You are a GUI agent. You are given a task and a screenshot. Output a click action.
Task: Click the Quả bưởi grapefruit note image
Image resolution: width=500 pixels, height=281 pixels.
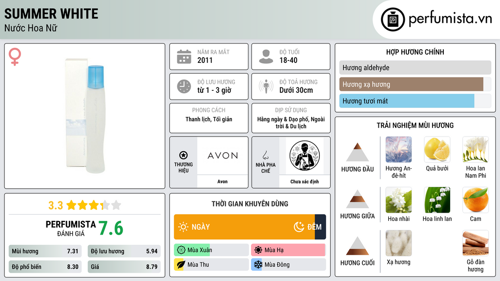click(x=437, y=149)
